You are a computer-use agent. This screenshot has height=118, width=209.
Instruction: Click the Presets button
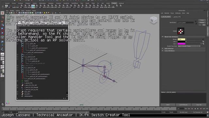coord(202,23)
